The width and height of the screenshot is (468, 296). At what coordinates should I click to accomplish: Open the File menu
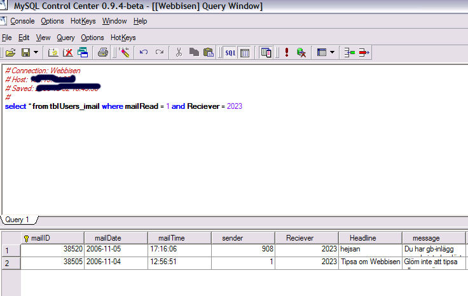point(6,38)
